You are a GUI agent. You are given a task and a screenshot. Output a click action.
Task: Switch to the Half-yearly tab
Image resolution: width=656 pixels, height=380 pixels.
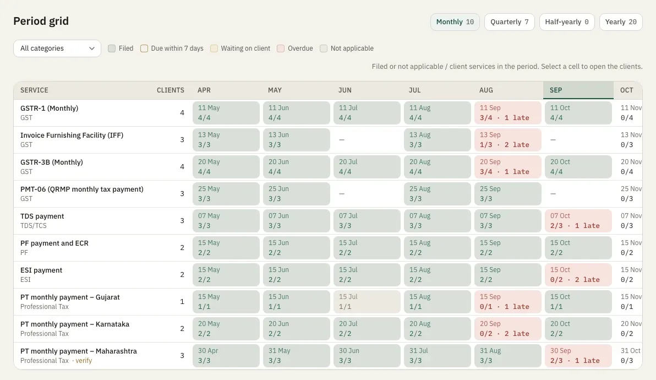pyautogui.click(x=566, y=22)
